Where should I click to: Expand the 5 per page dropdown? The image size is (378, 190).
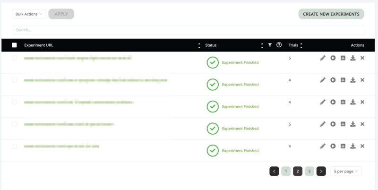point(346,171)
